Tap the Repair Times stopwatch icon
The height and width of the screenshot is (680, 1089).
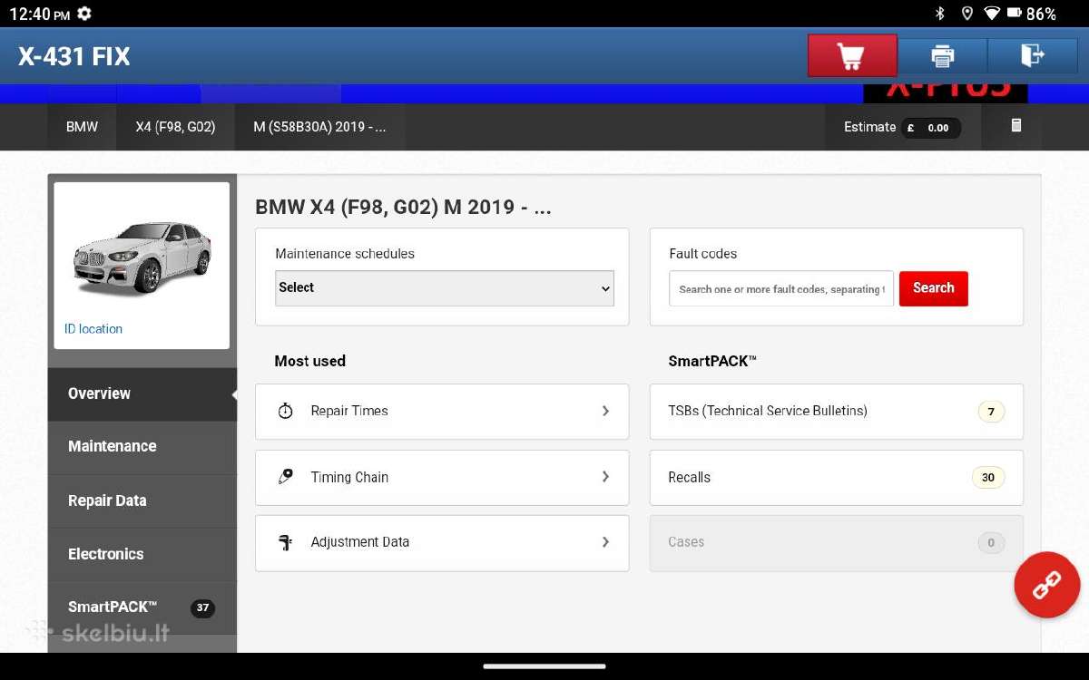pyautogui.click(x=285, y=411)
